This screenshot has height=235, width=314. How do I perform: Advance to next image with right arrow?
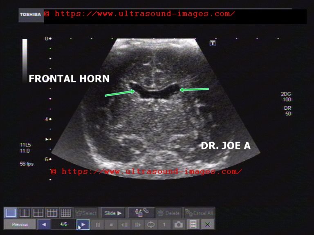83,224
